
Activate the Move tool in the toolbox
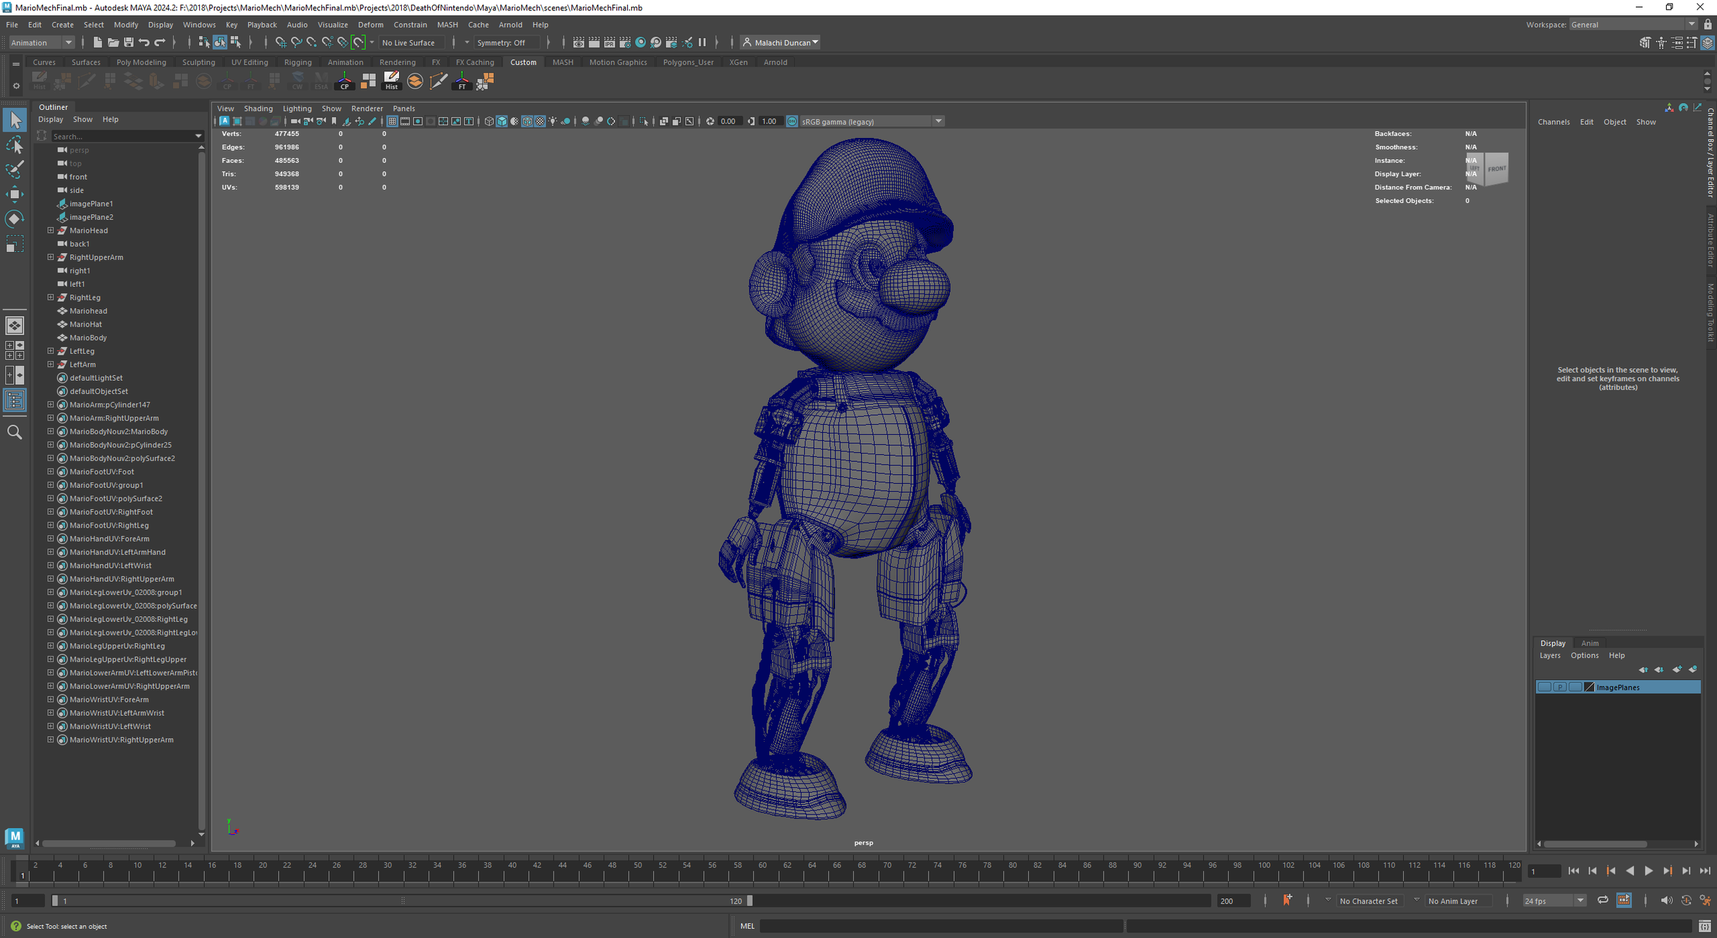pos(14,194)
